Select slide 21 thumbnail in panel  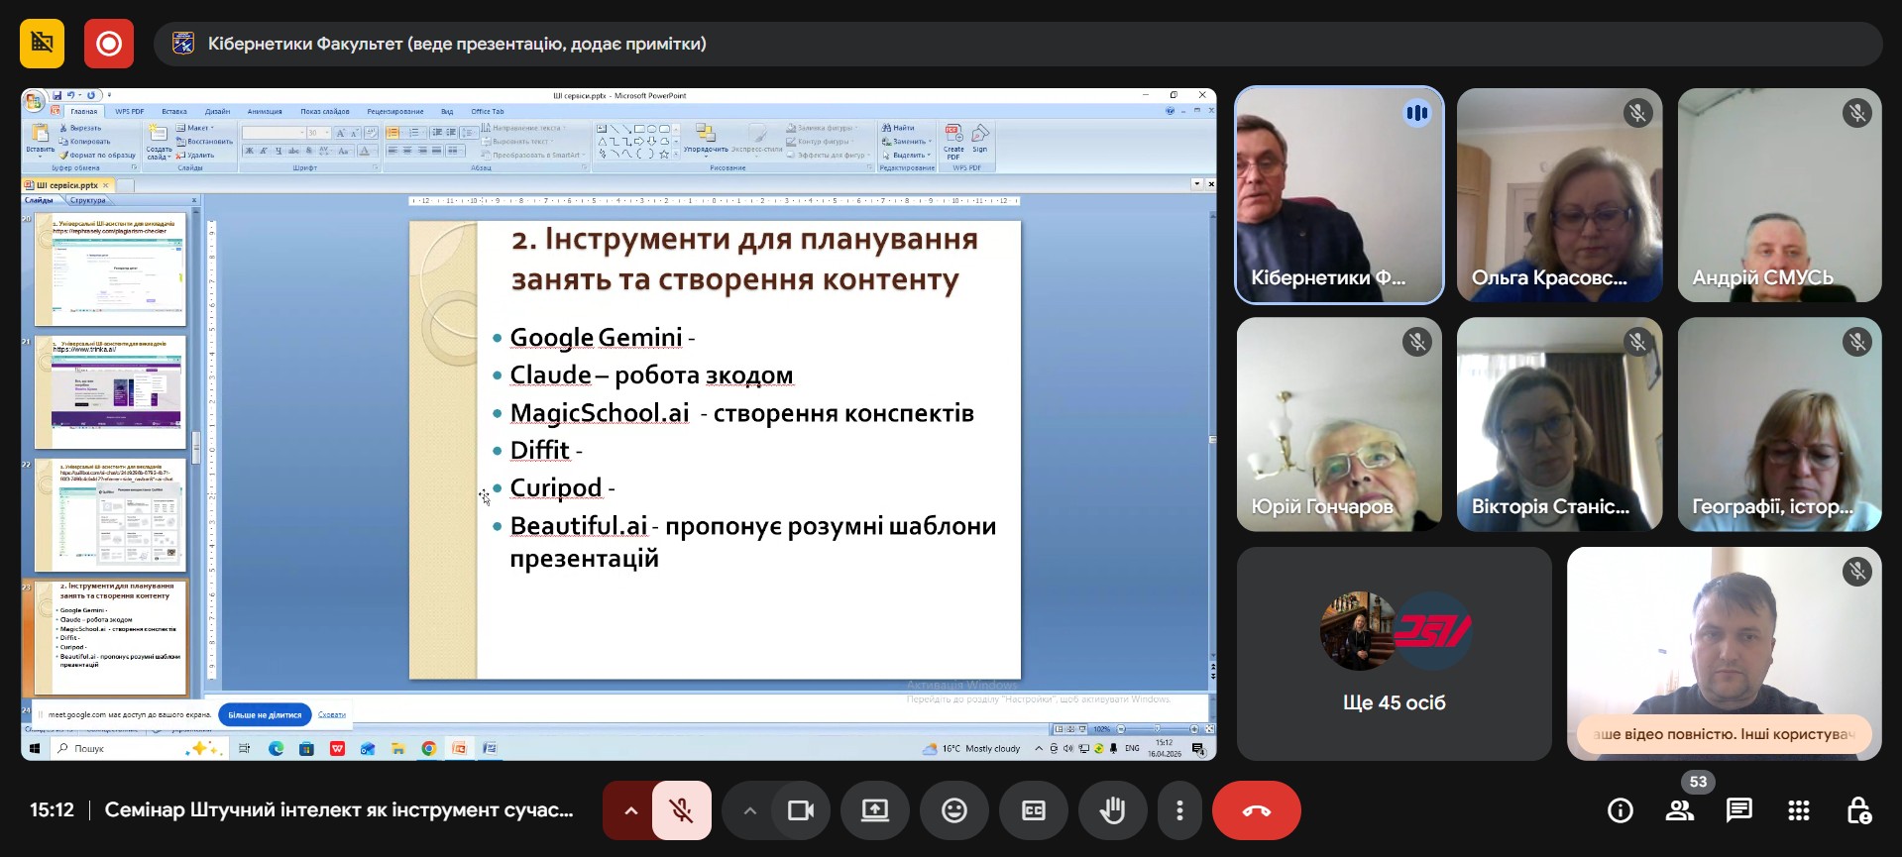click(x=110, y=393)
